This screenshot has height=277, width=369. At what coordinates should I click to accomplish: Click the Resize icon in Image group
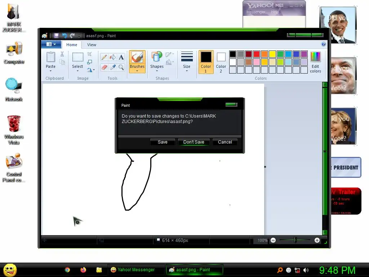click(89, 62)
